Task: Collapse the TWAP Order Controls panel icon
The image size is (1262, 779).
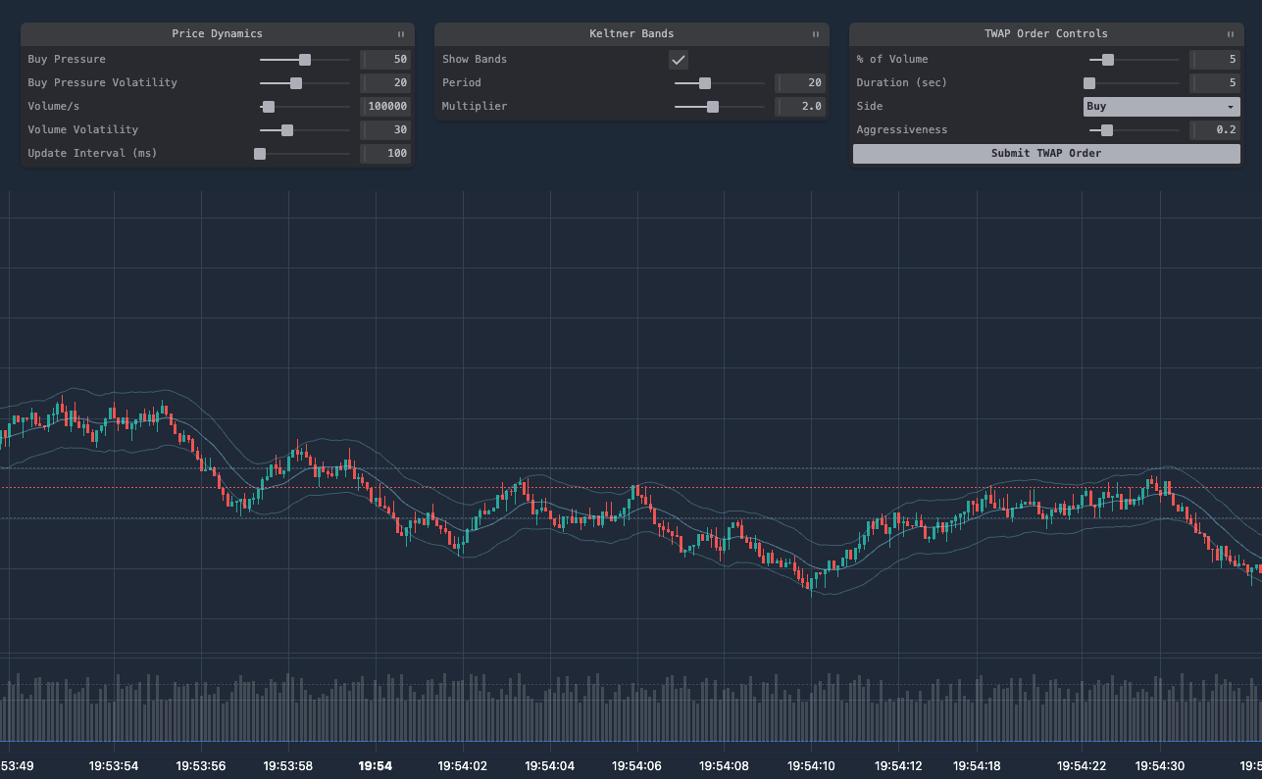Action: point(1231,34)
